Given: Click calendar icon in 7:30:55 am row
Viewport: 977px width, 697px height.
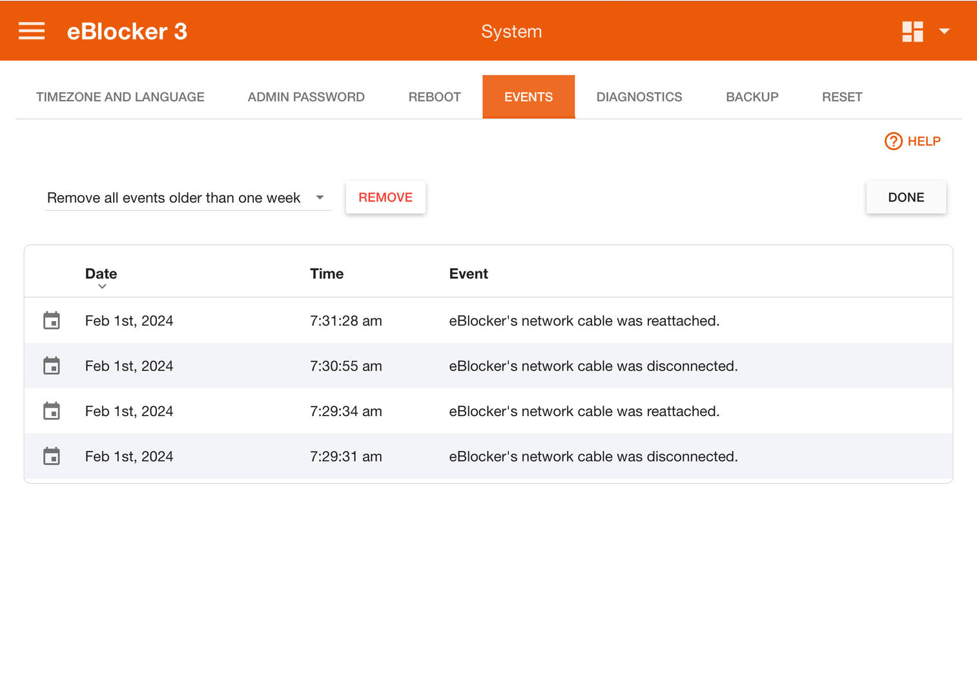Looking at the screenshot, I should click(x=52, y=366).
